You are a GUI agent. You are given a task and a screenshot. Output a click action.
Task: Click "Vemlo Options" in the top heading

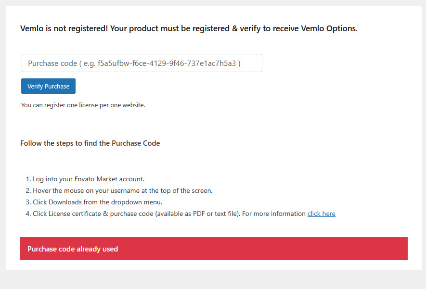(329, 28)
